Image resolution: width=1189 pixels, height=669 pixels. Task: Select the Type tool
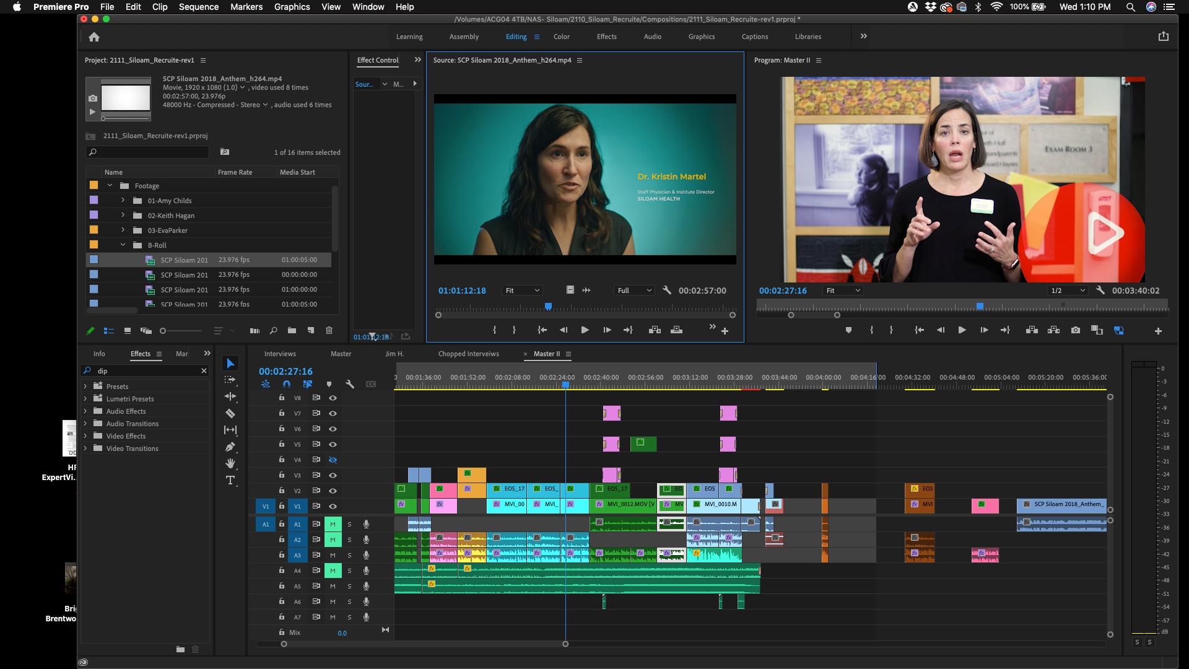230,480
